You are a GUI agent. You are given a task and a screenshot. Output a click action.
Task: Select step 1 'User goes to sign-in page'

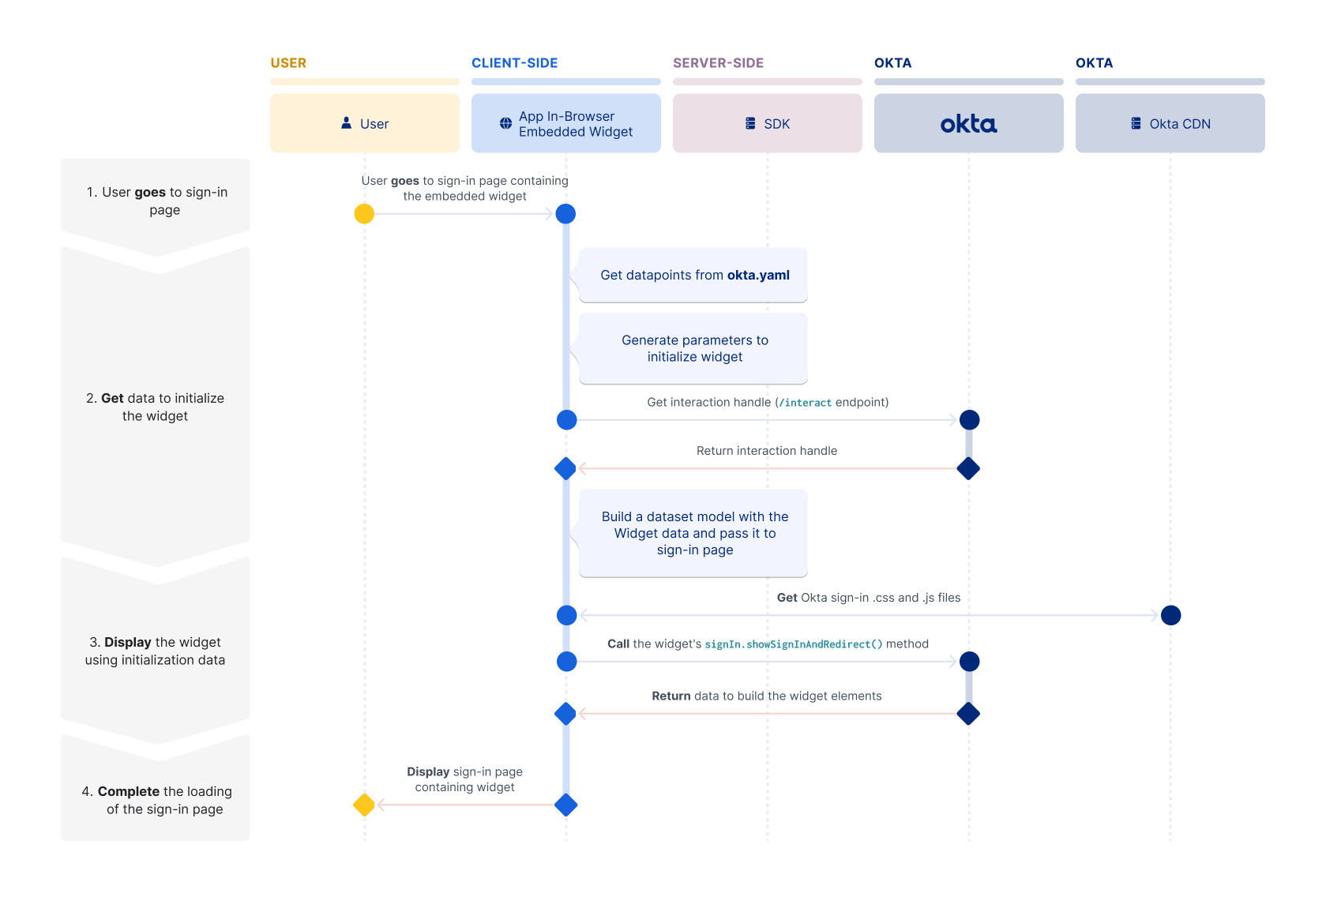pyautogui.click(x=156, y=201)
